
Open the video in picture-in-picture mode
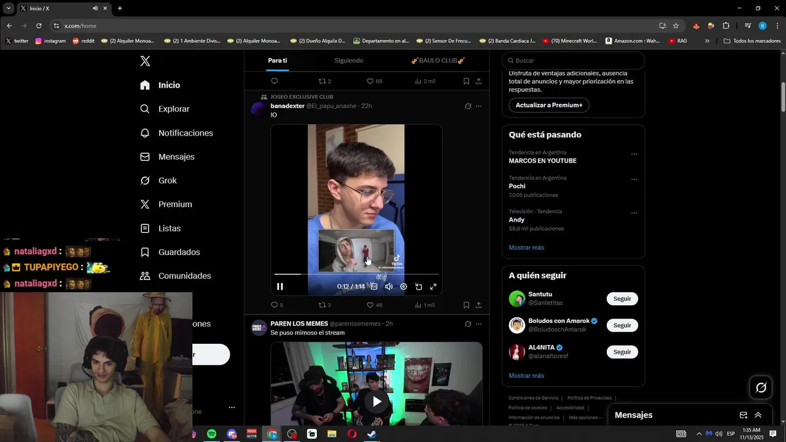coord(418,287)
